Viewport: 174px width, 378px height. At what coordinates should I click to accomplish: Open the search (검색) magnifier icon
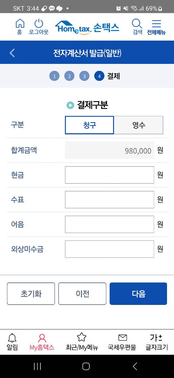pyautogui.click(x=138, y=24)
